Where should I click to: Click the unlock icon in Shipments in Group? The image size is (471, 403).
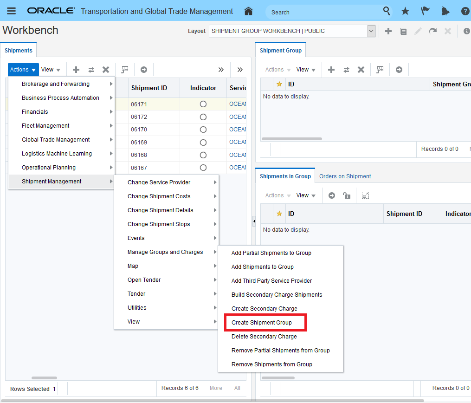347,195
